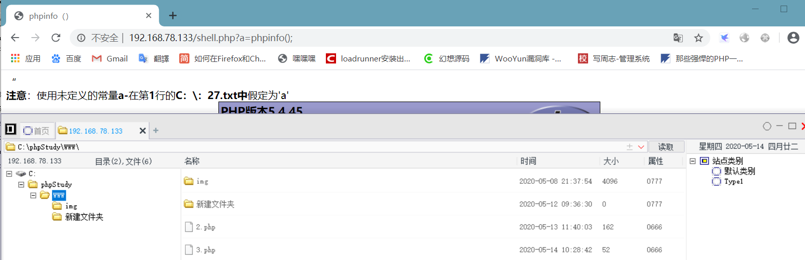Click 2020-05-14 10:28:42 timestamp of 3.php
The width and height of the screenshot is (805, 260).
(x=556, y=250)
